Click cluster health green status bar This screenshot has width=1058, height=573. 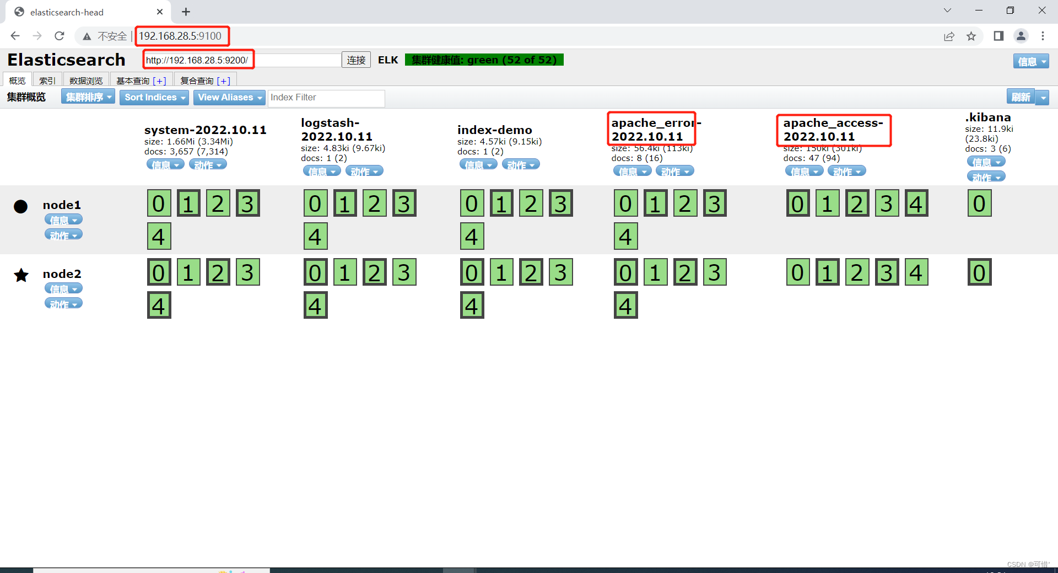(484, 60)
